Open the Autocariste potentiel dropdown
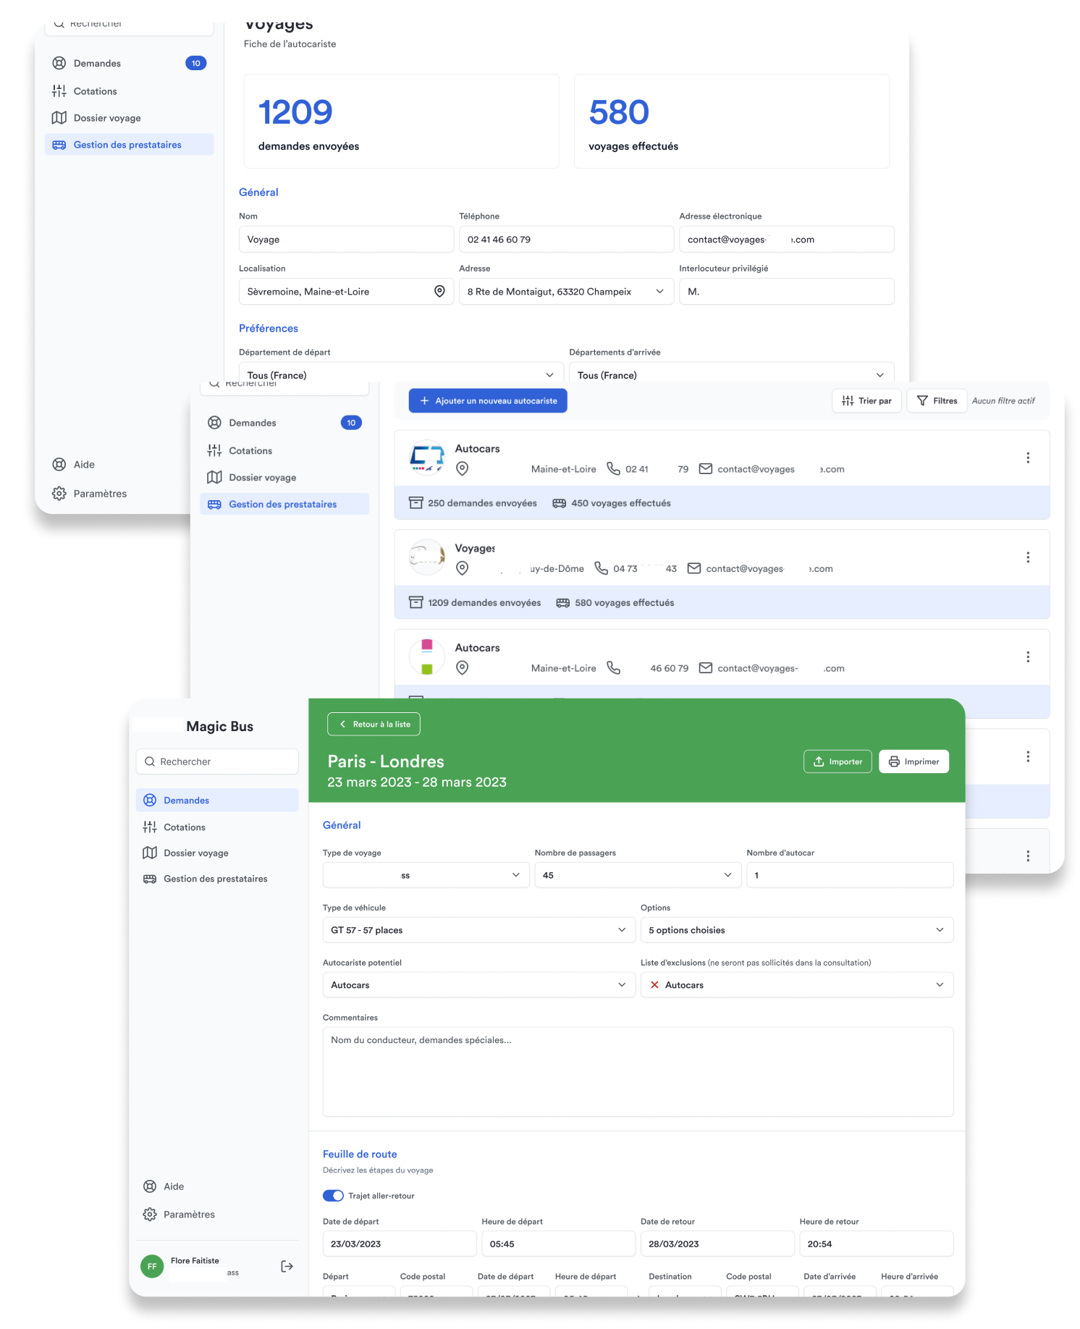1080x1329 pixels. click(478, 985)
